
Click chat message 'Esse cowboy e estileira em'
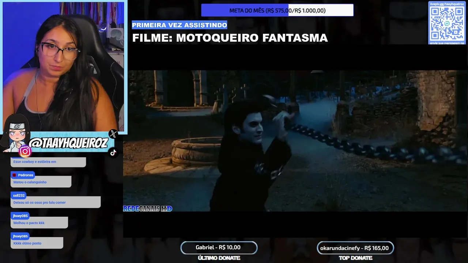[x=35, y=161]
